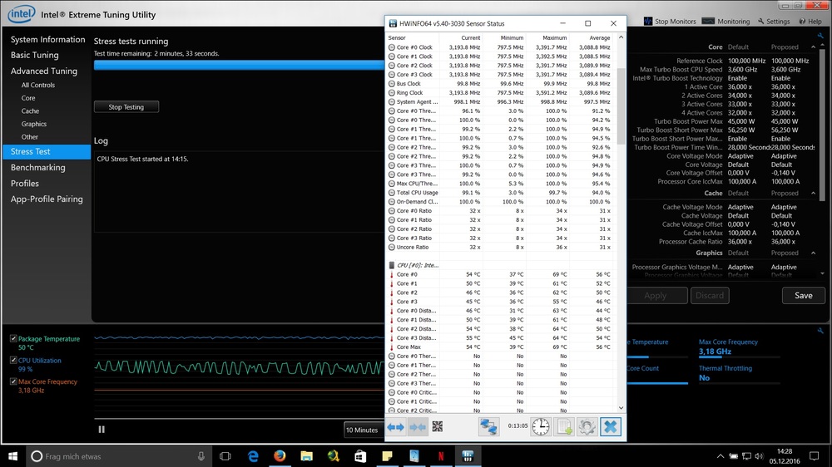
Task: Uncheck the Package Temperature checkbox
Action: pos(13,339)
